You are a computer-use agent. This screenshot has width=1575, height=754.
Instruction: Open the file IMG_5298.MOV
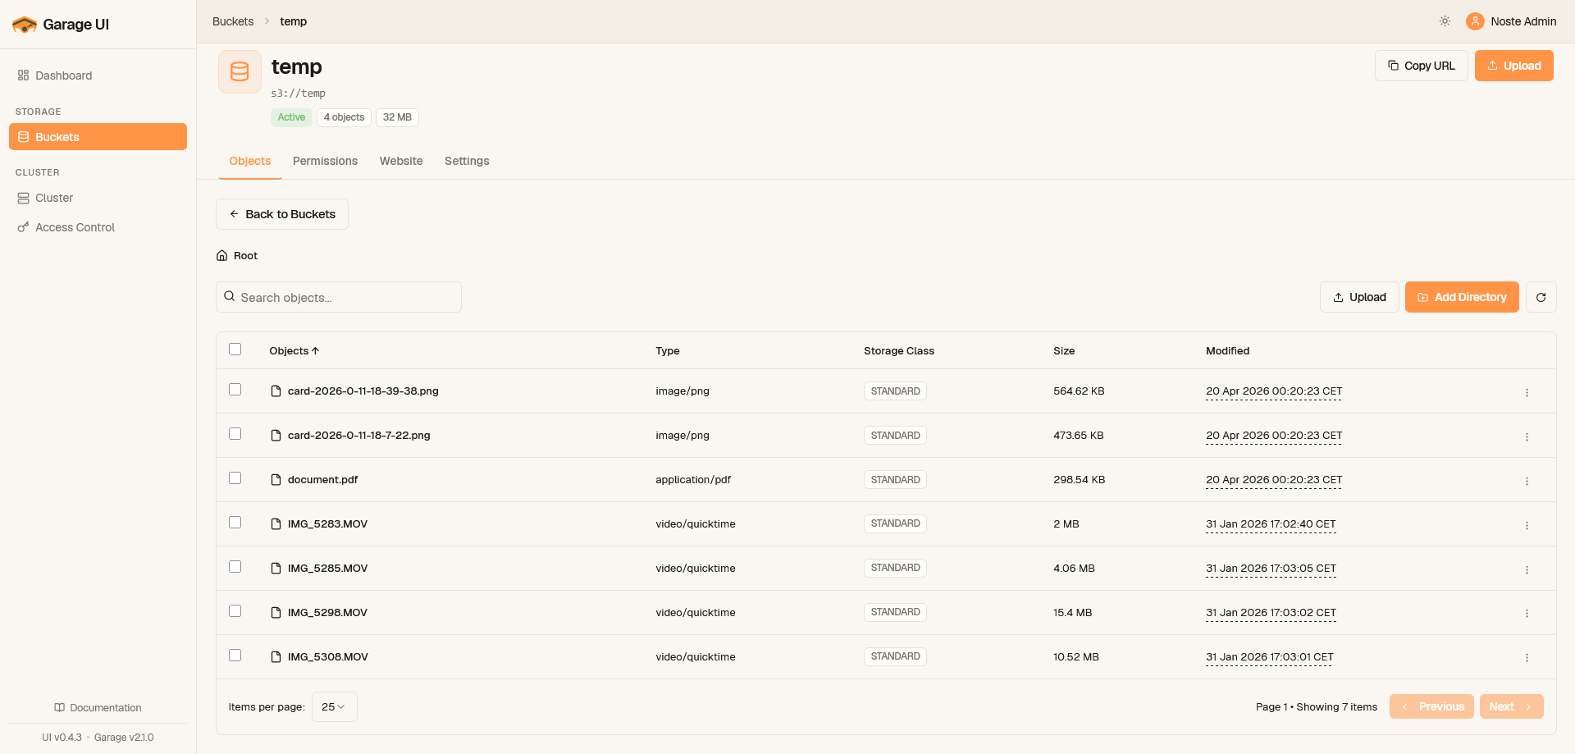click(x=327, y=613)
